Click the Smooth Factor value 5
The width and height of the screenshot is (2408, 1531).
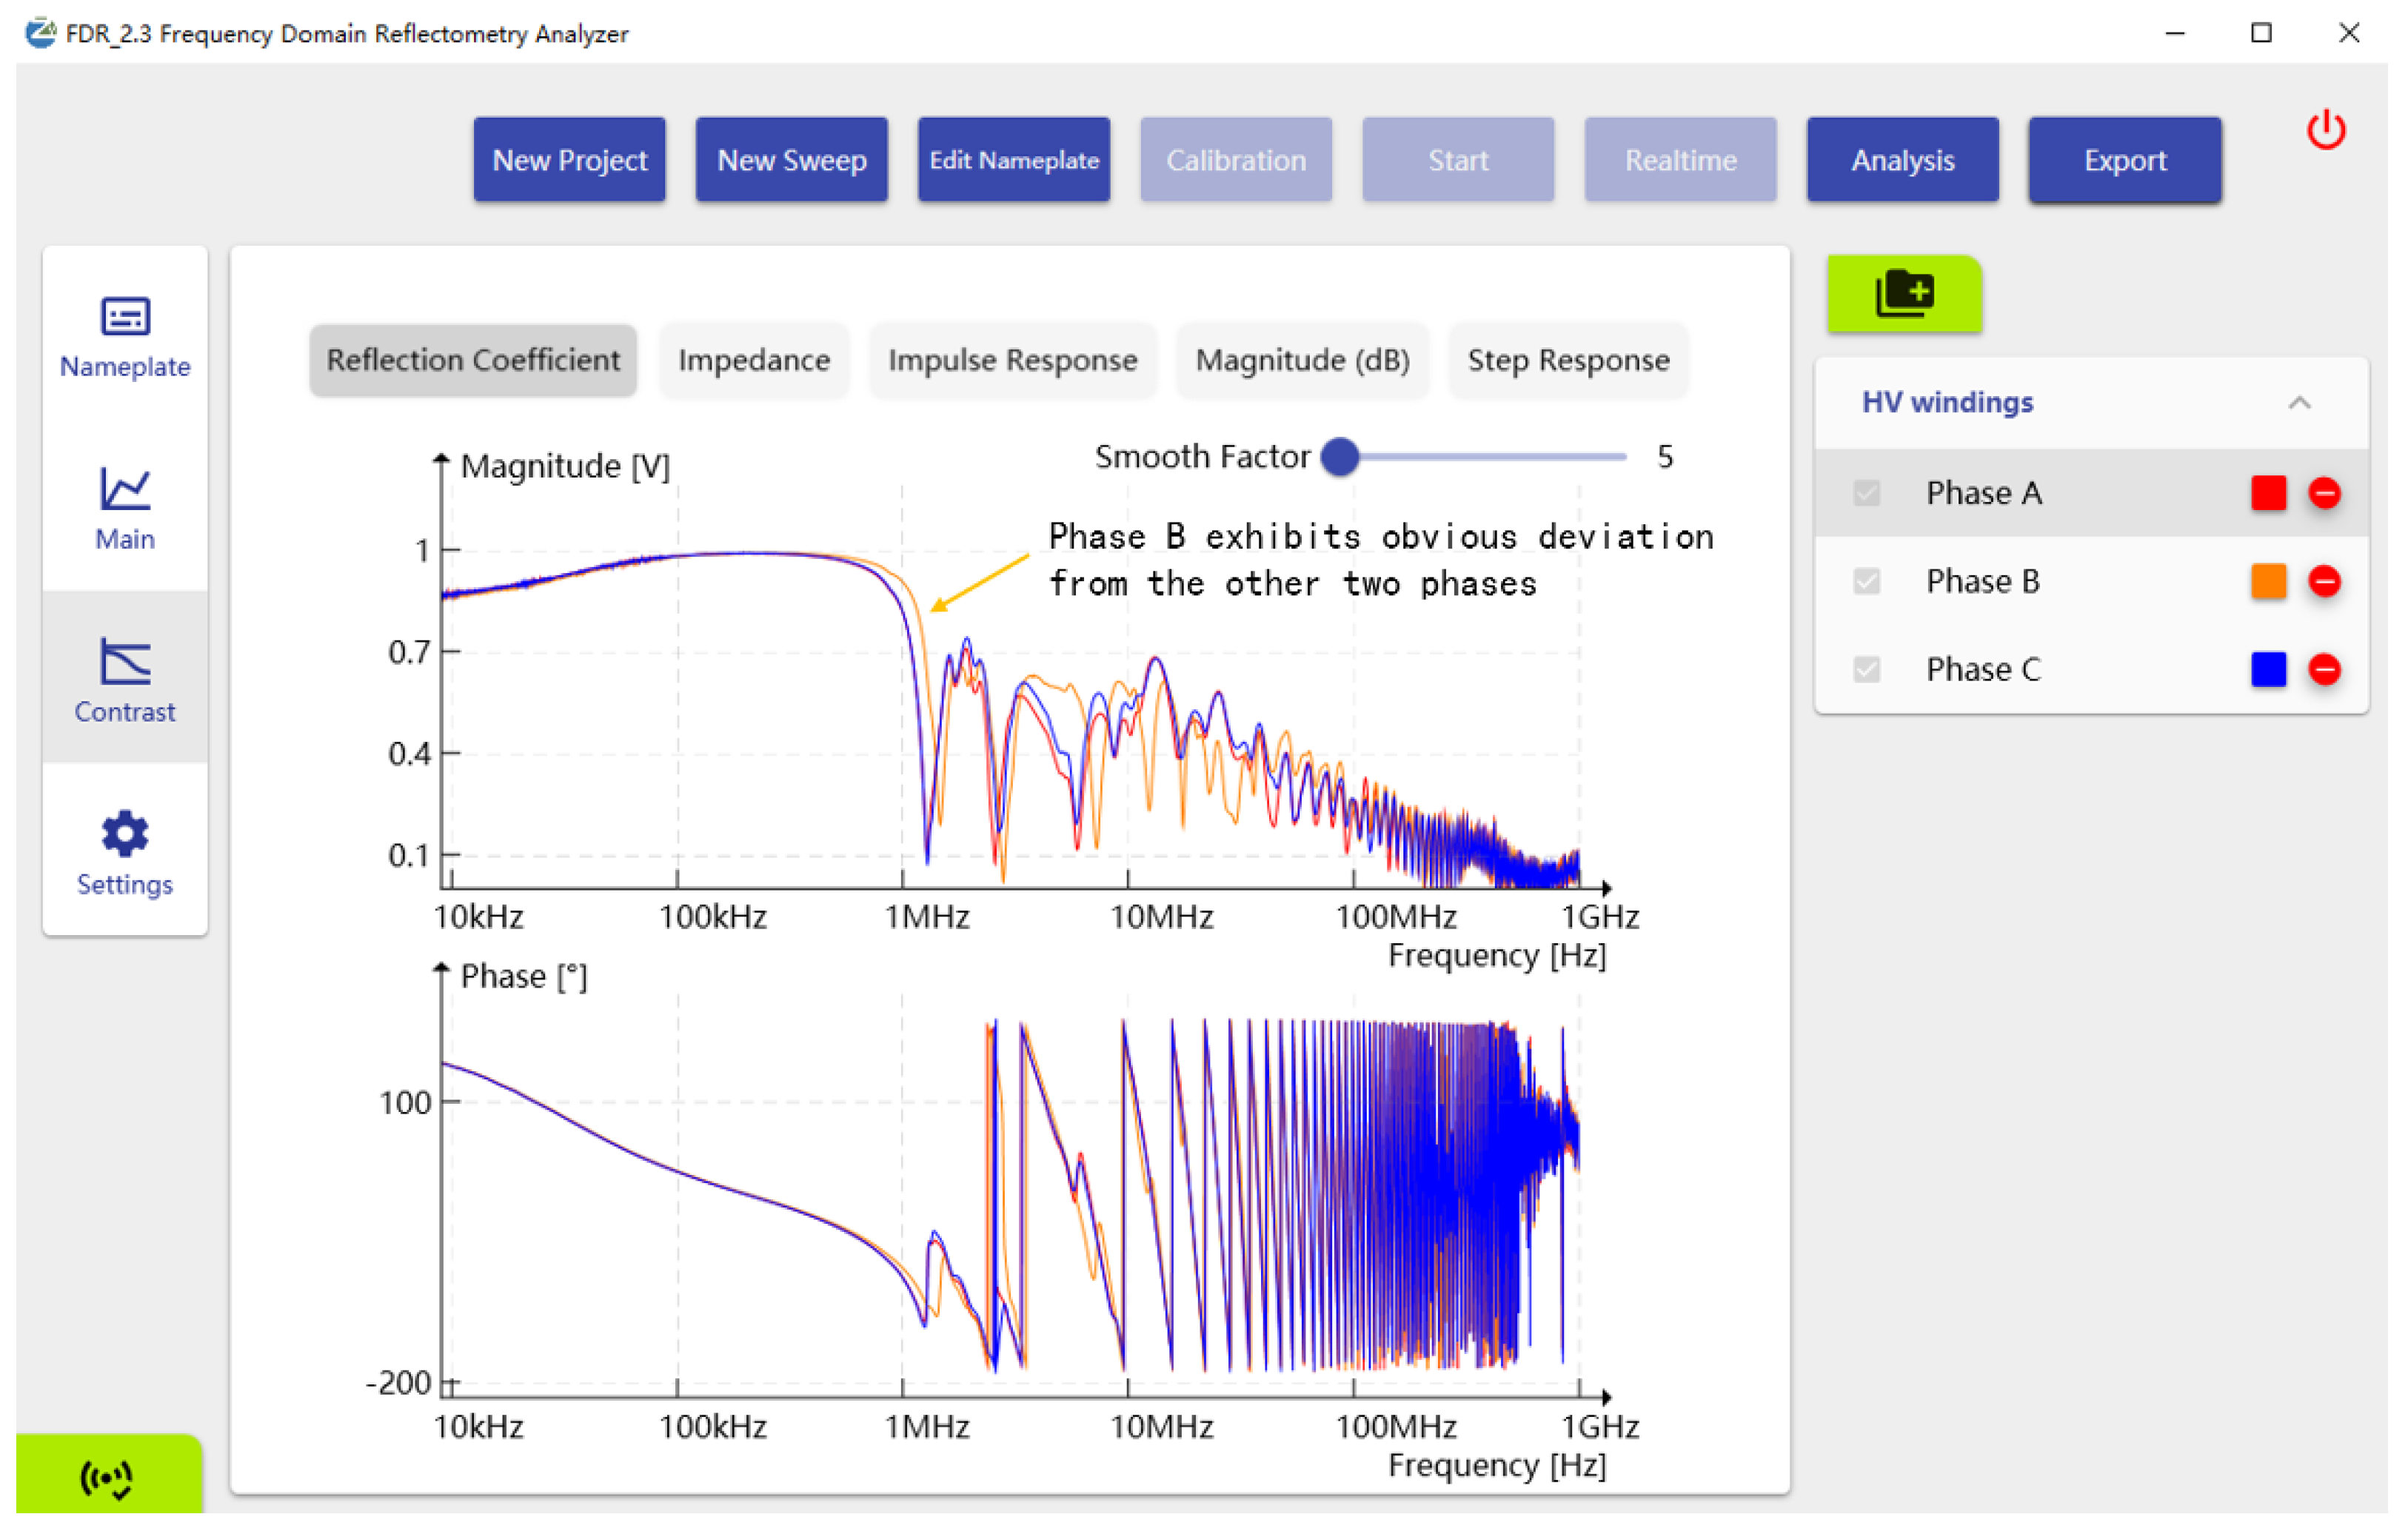(1664, 457)
